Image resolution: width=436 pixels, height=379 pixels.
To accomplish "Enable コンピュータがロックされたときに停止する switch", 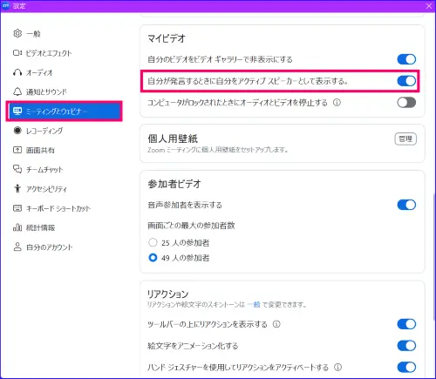I will click(x=406, y=103).
